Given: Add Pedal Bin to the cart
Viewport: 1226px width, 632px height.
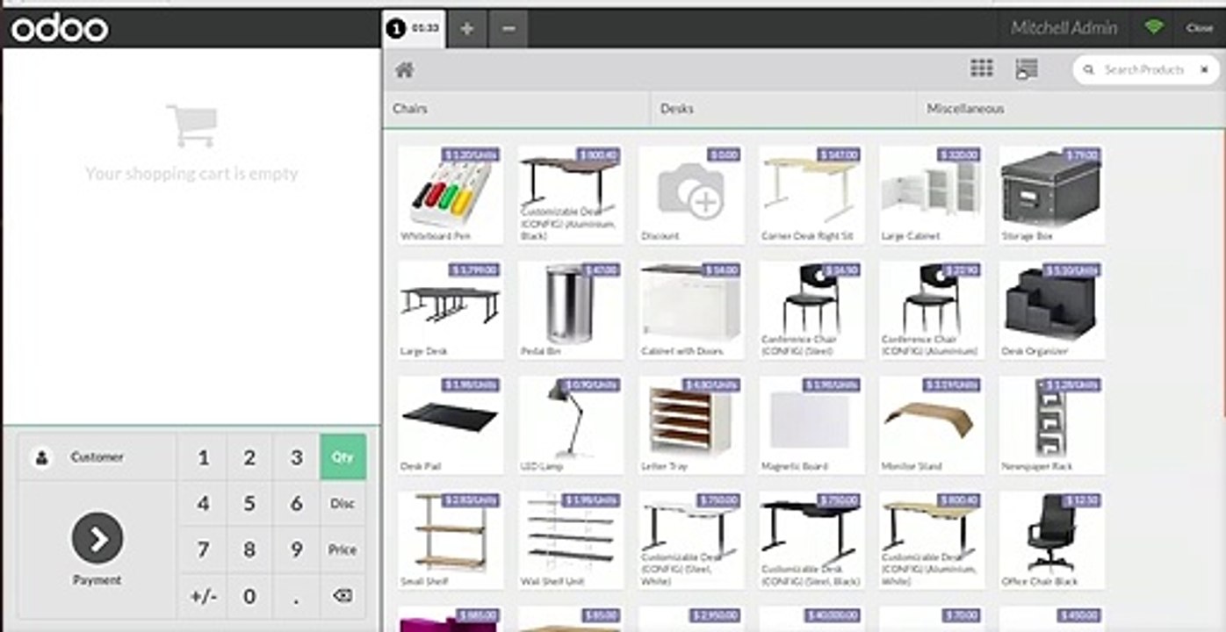Looking at the screenshot, I should [x=571, y=310].
